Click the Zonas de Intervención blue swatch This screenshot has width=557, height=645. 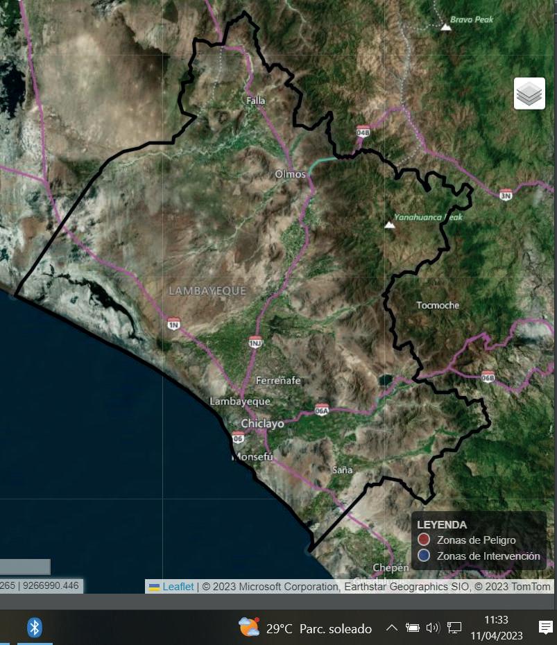click(x=423, y=556)
